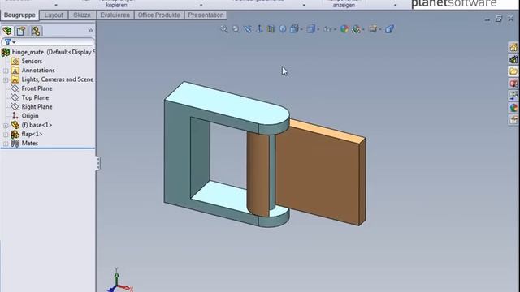Open Edit Appearance color ball
Image resolution: width=520 pixels, height=292 pixels.
[344, 29]
